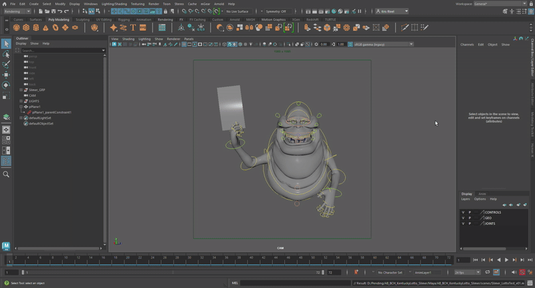Select the Lasso select tool

[6, 54]
